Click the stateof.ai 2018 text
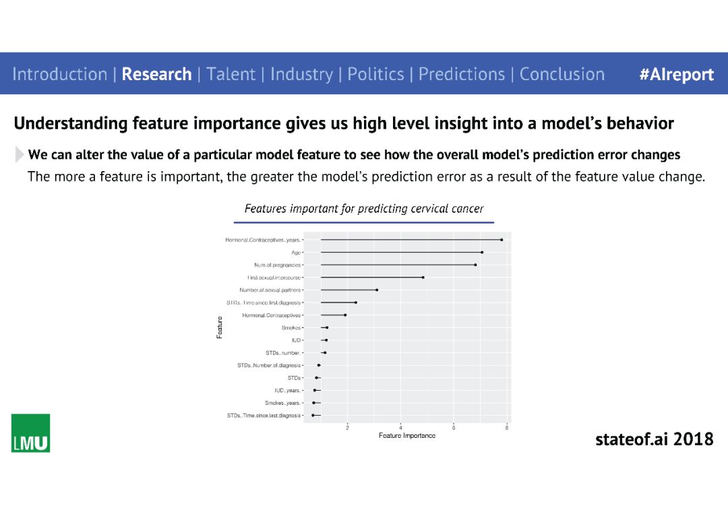The height and width of the screenshot is (514, 728). (654, 439)
